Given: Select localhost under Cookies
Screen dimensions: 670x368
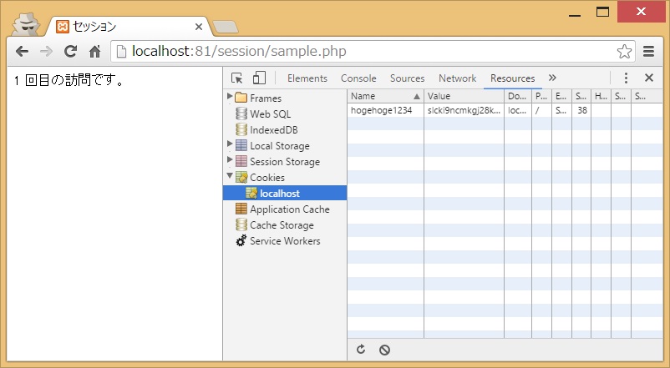Looking at the screenshot, I should tap(285, 193).
